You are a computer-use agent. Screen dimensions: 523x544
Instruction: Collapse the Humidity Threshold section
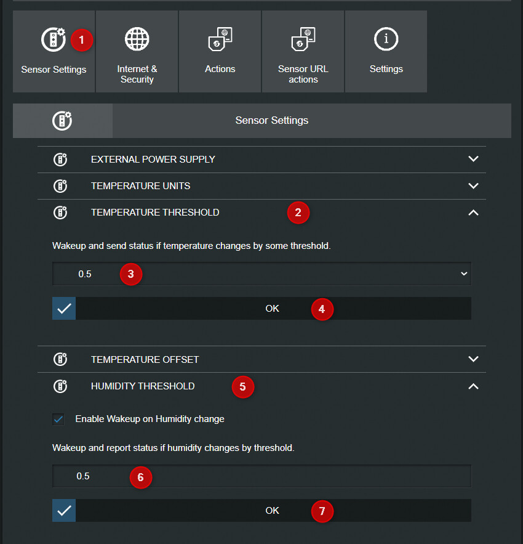click(473, 386)
